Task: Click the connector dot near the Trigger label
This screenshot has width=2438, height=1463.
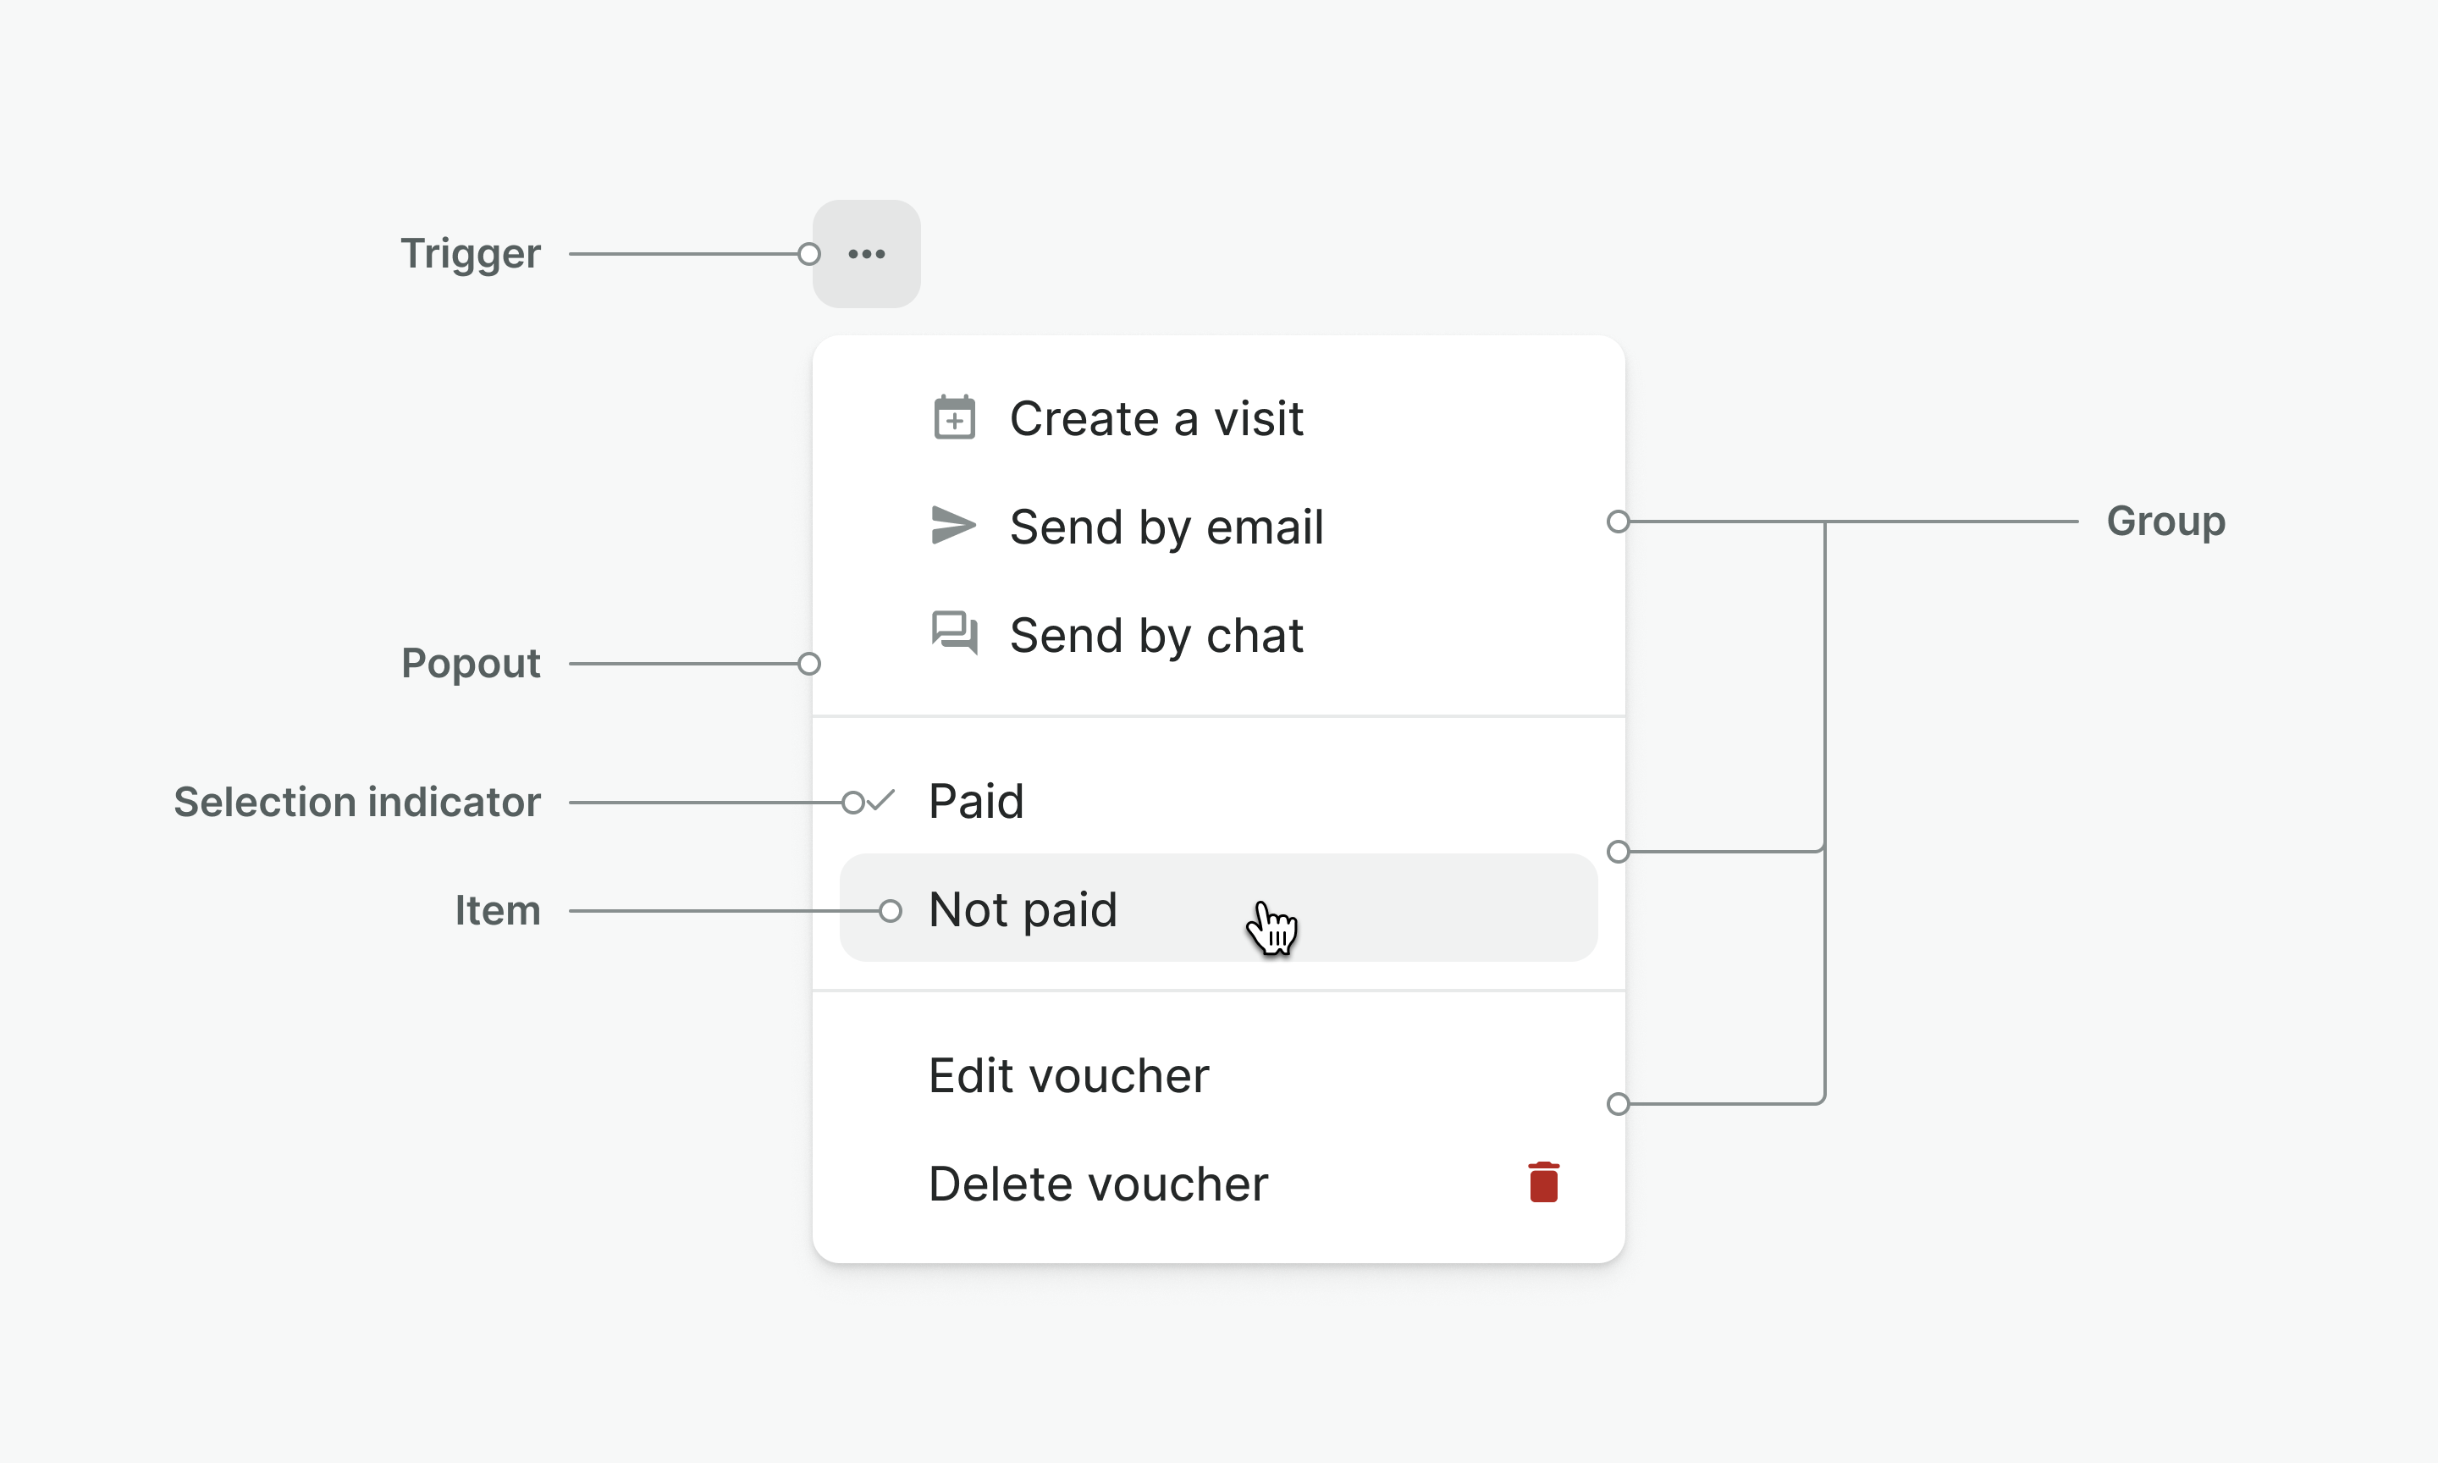Action: [808, 253]
